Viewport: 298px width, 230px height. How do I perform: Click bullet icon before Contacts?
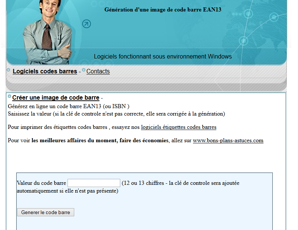point(83,70)
